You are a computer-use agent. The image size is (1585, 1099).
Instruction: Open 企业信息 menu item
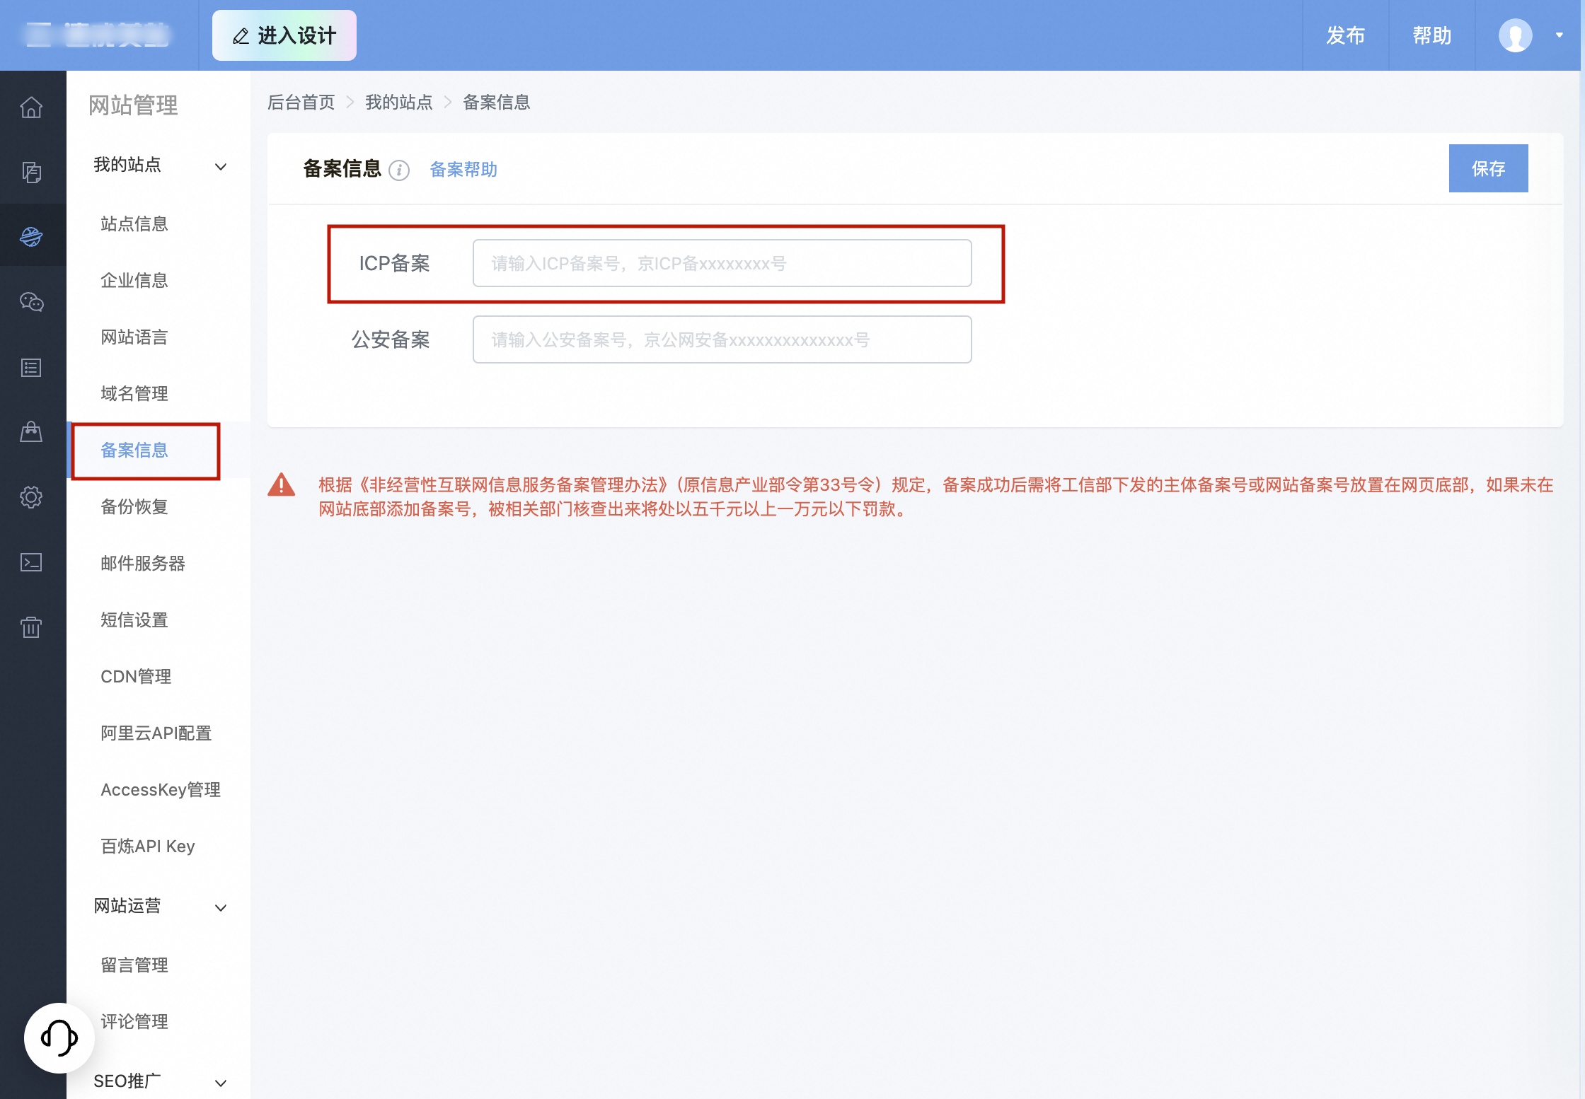[x=134, y=281]
